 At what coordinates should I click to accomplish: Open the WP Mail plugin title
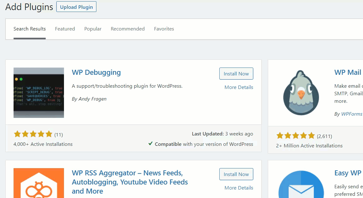pos(349,73)
